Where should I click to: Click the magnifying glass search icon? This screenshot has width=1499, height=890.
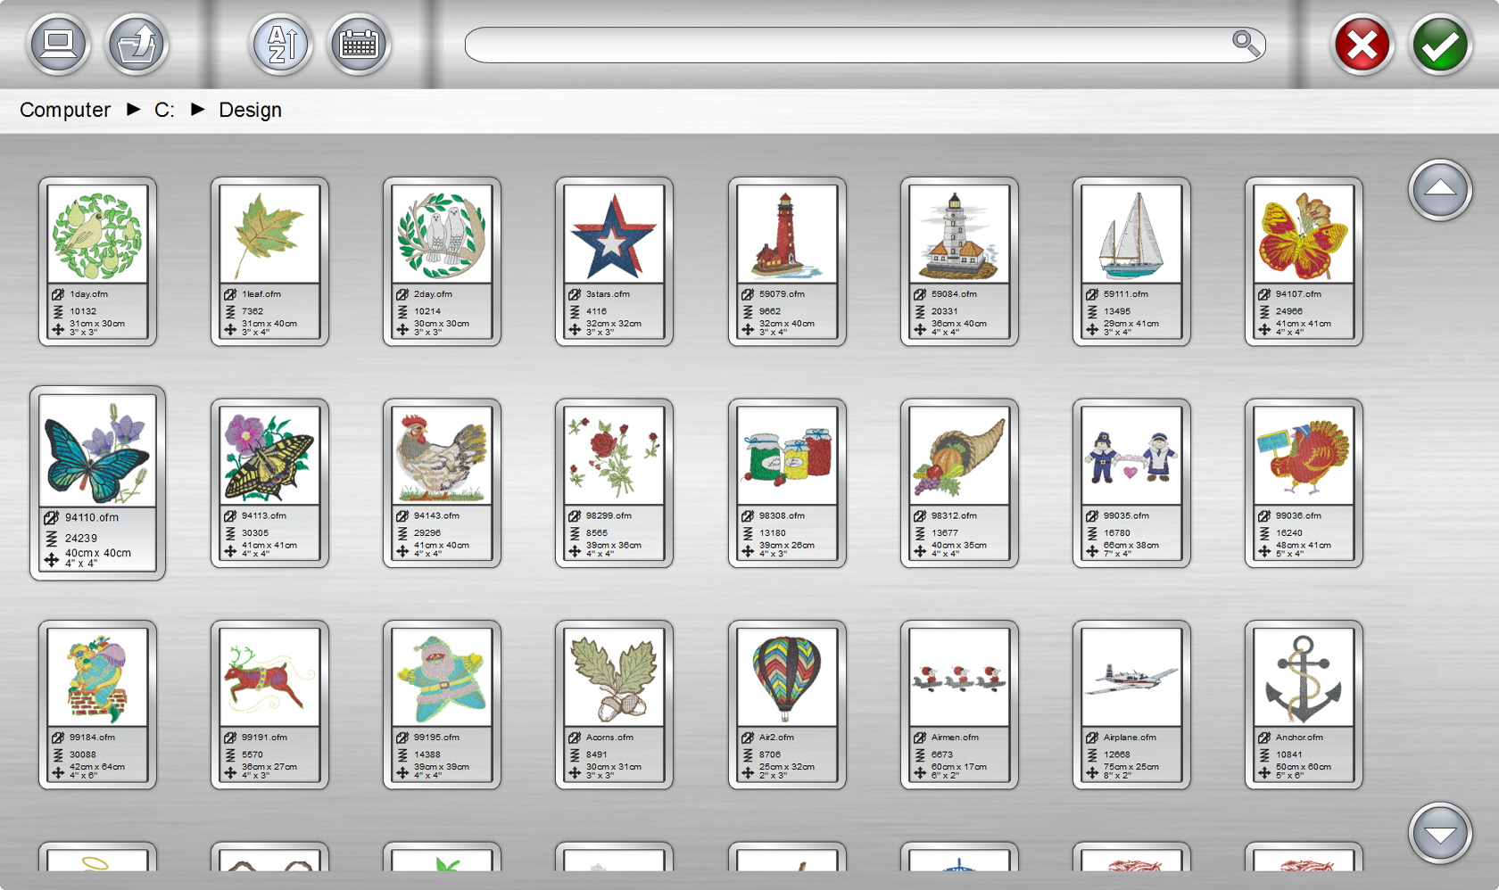point(1246,43)
